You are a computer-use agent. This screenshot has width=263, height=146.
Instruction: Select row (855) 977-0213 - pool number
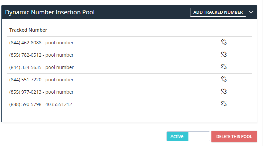pyautogui.click(x=129, y=92)
